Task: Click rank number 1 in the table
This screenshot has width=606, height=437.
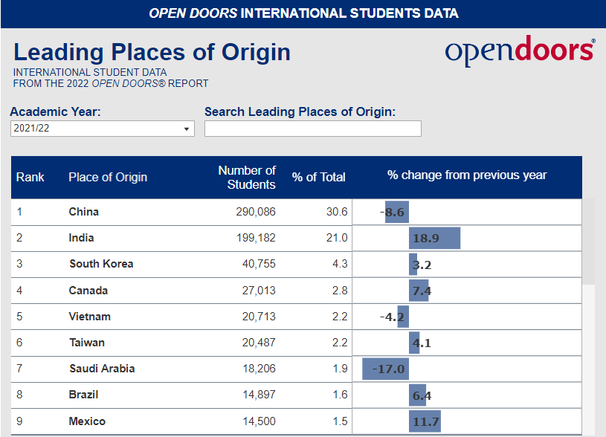Action: pos(19,212)
